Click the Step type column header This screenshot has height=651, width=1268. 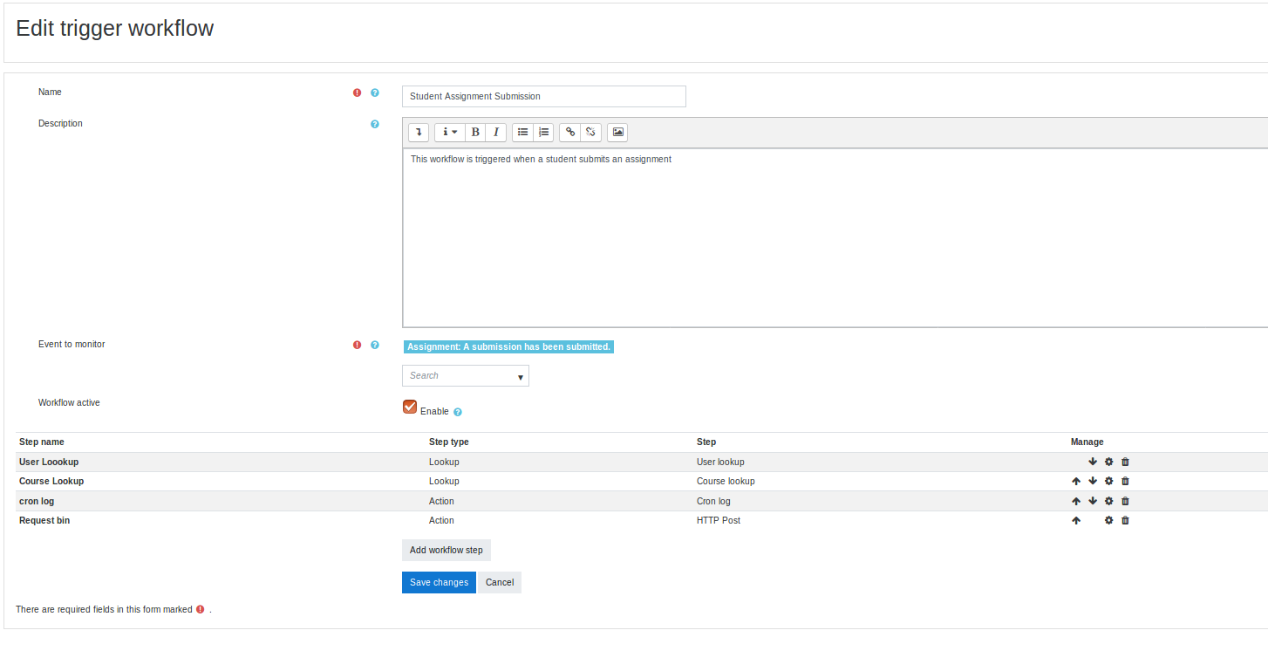(x=449, y=442)
